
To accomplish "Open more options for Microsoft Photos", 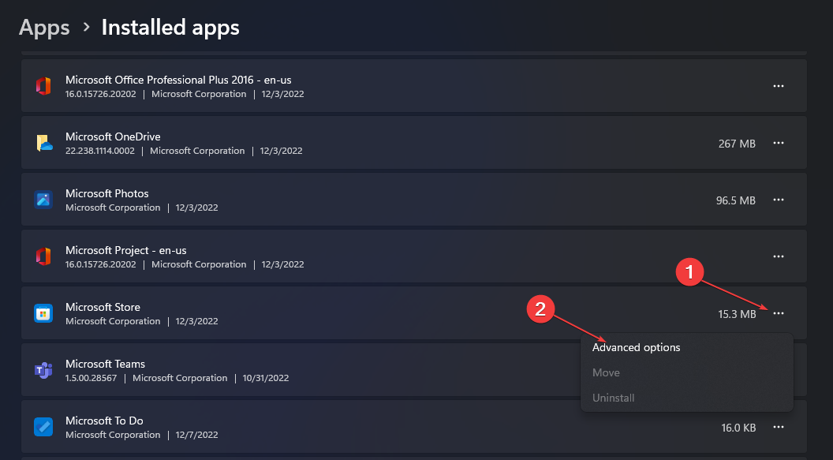I will point(779,200).
